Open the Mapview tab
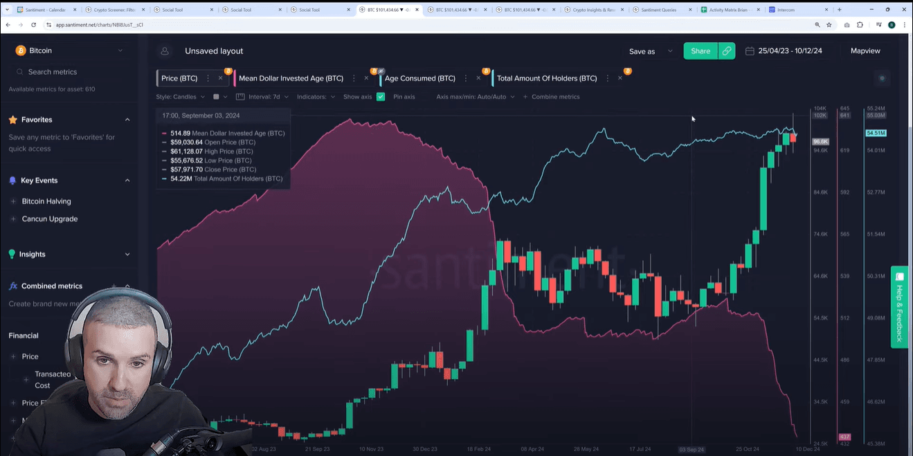This screenshot has width=913, height=456. tap(865, 51)
